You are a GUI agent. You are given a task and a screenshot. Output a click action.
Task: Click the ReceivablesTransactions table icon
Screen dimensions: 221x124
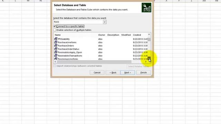(x=56, y=56)
